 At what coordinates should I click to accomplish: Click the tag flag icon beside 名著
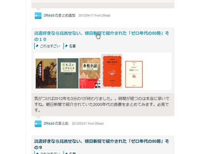(66, 46)
